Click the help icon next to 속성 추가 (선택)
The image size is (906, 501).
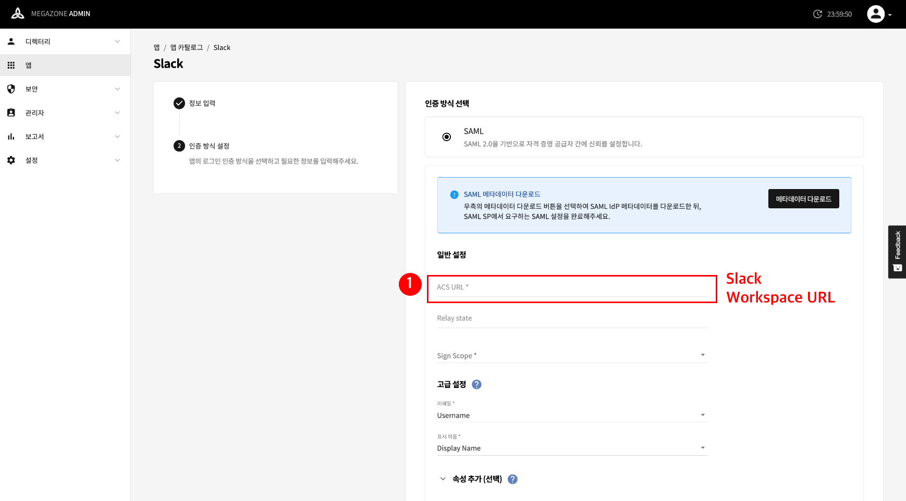(x=512, y=479)
